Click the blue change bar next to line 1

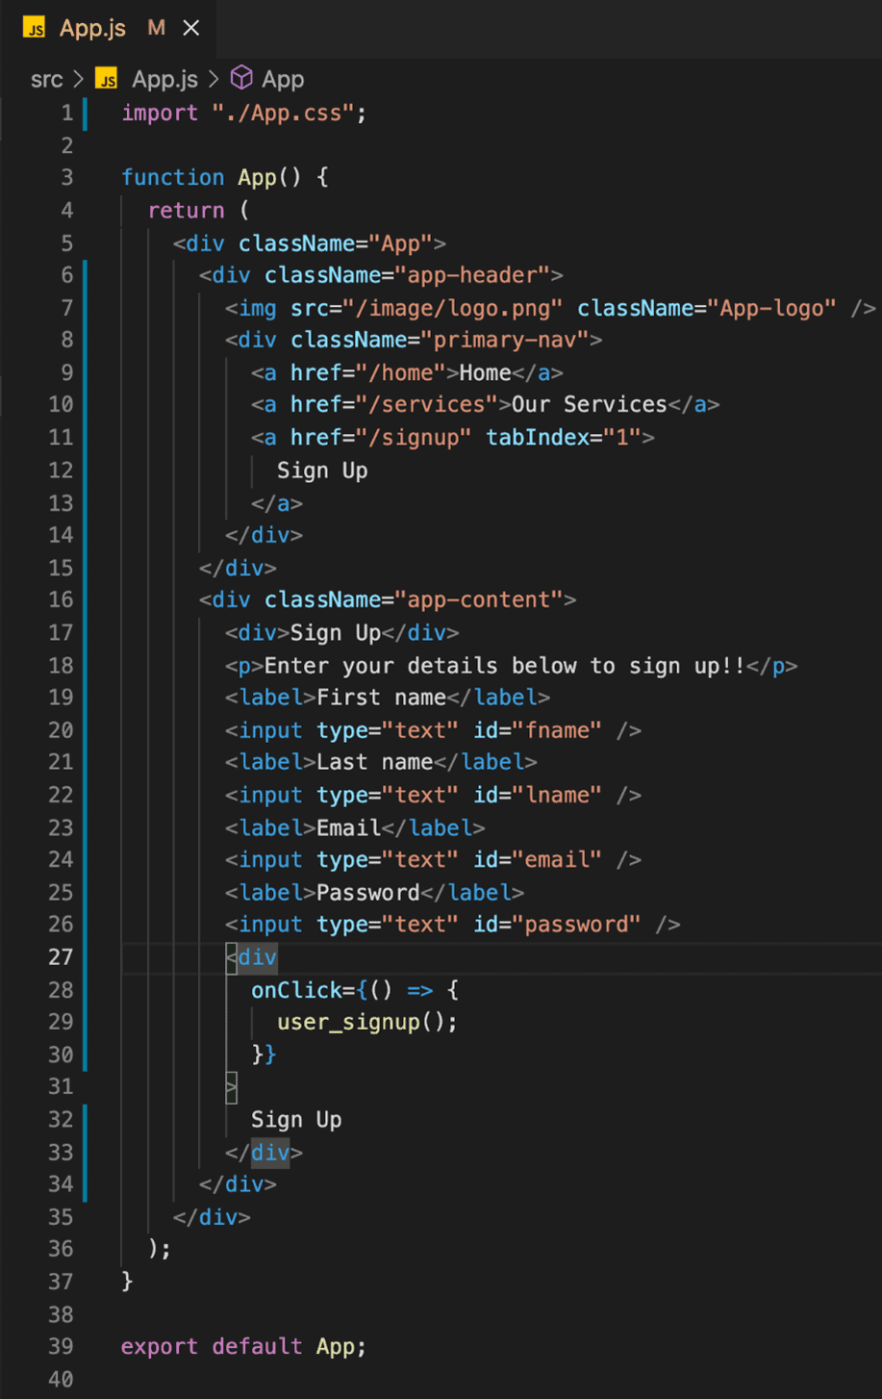coord(85,113)
